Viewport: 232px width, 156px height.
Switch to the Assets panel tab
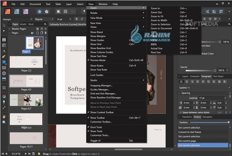[23, 24]
